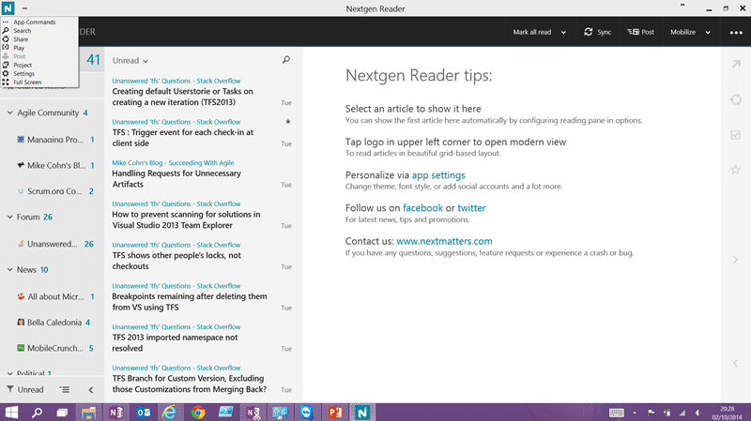751x421 pixels.
Task: Toggle star favorite icon in right sidebar
Action: point(736,170)
